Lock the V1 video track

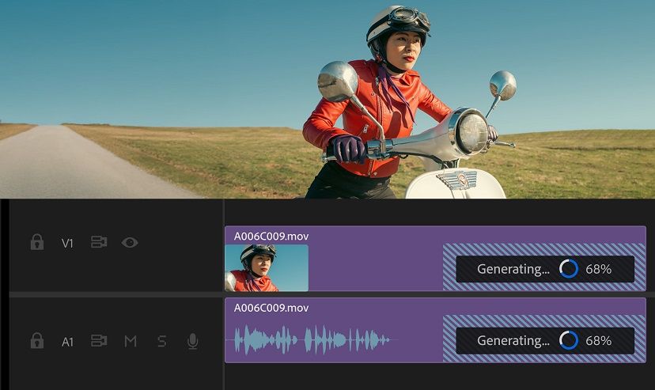pyautogui.click(x=37, y=243)
